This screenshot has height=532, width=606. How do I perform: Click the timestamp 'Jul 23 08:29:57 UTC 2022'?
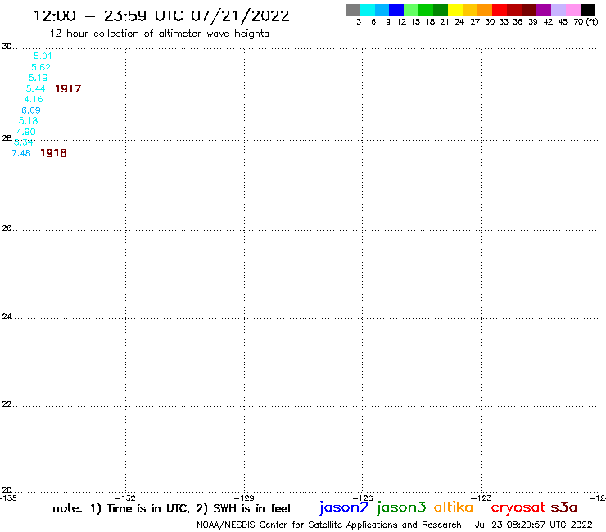click(533, 525)
